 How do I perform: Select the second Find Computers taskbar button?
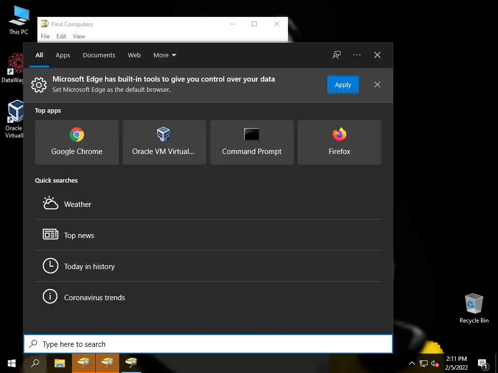107,363
